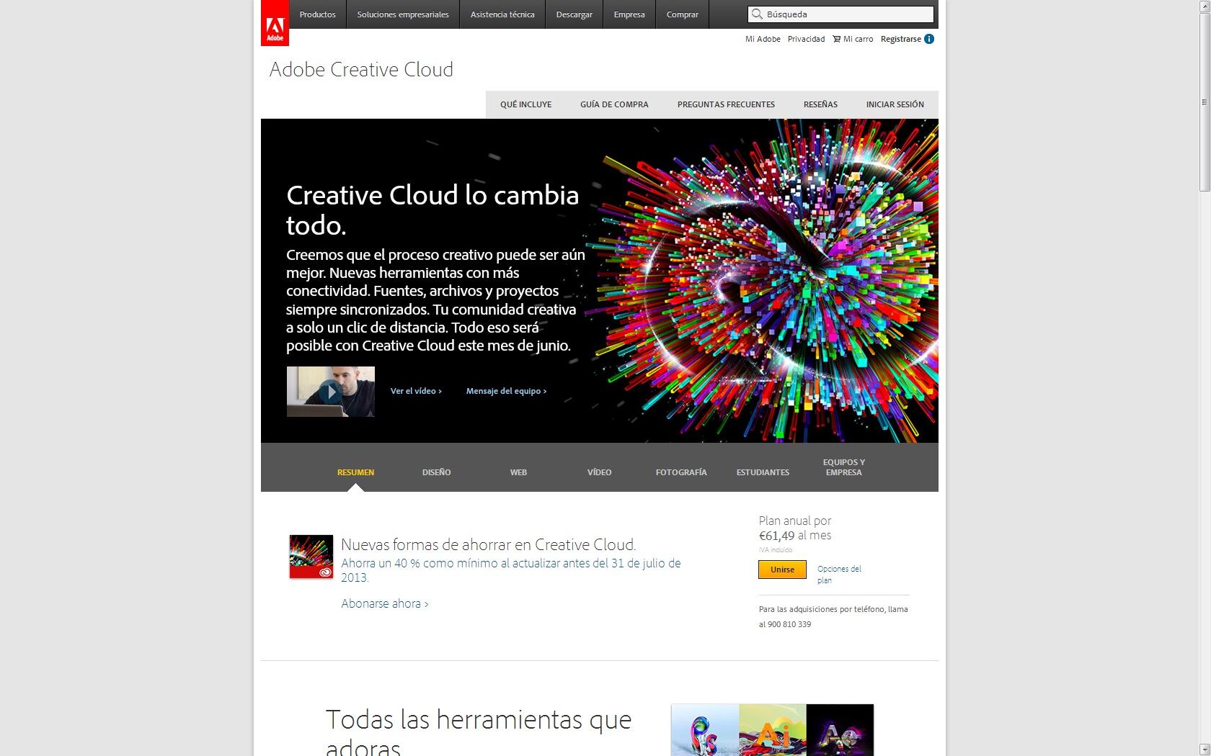Viewport: 1211px width, 756px height.
Task: Open PREGUNTAS FRECUENTES section
Action: [x=726, y=104]
